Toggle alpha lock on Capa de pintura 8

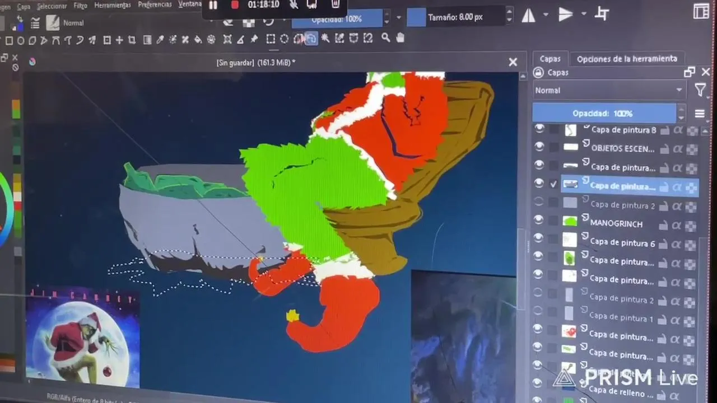click(692, 132)
